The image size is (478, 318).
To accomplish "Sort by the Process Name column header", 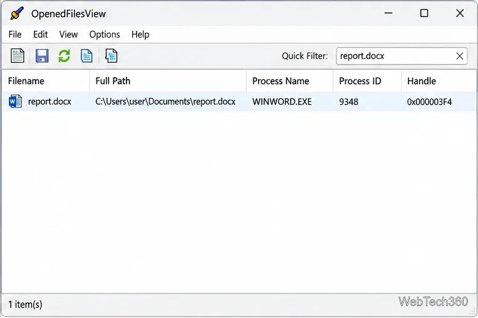I will click(289, 81).
